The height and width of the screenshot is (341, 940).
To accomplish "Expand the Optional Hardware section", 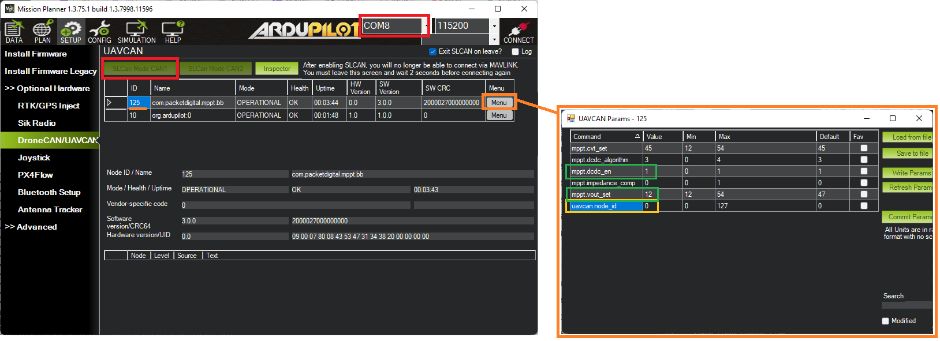I will [x=48, y=88].
